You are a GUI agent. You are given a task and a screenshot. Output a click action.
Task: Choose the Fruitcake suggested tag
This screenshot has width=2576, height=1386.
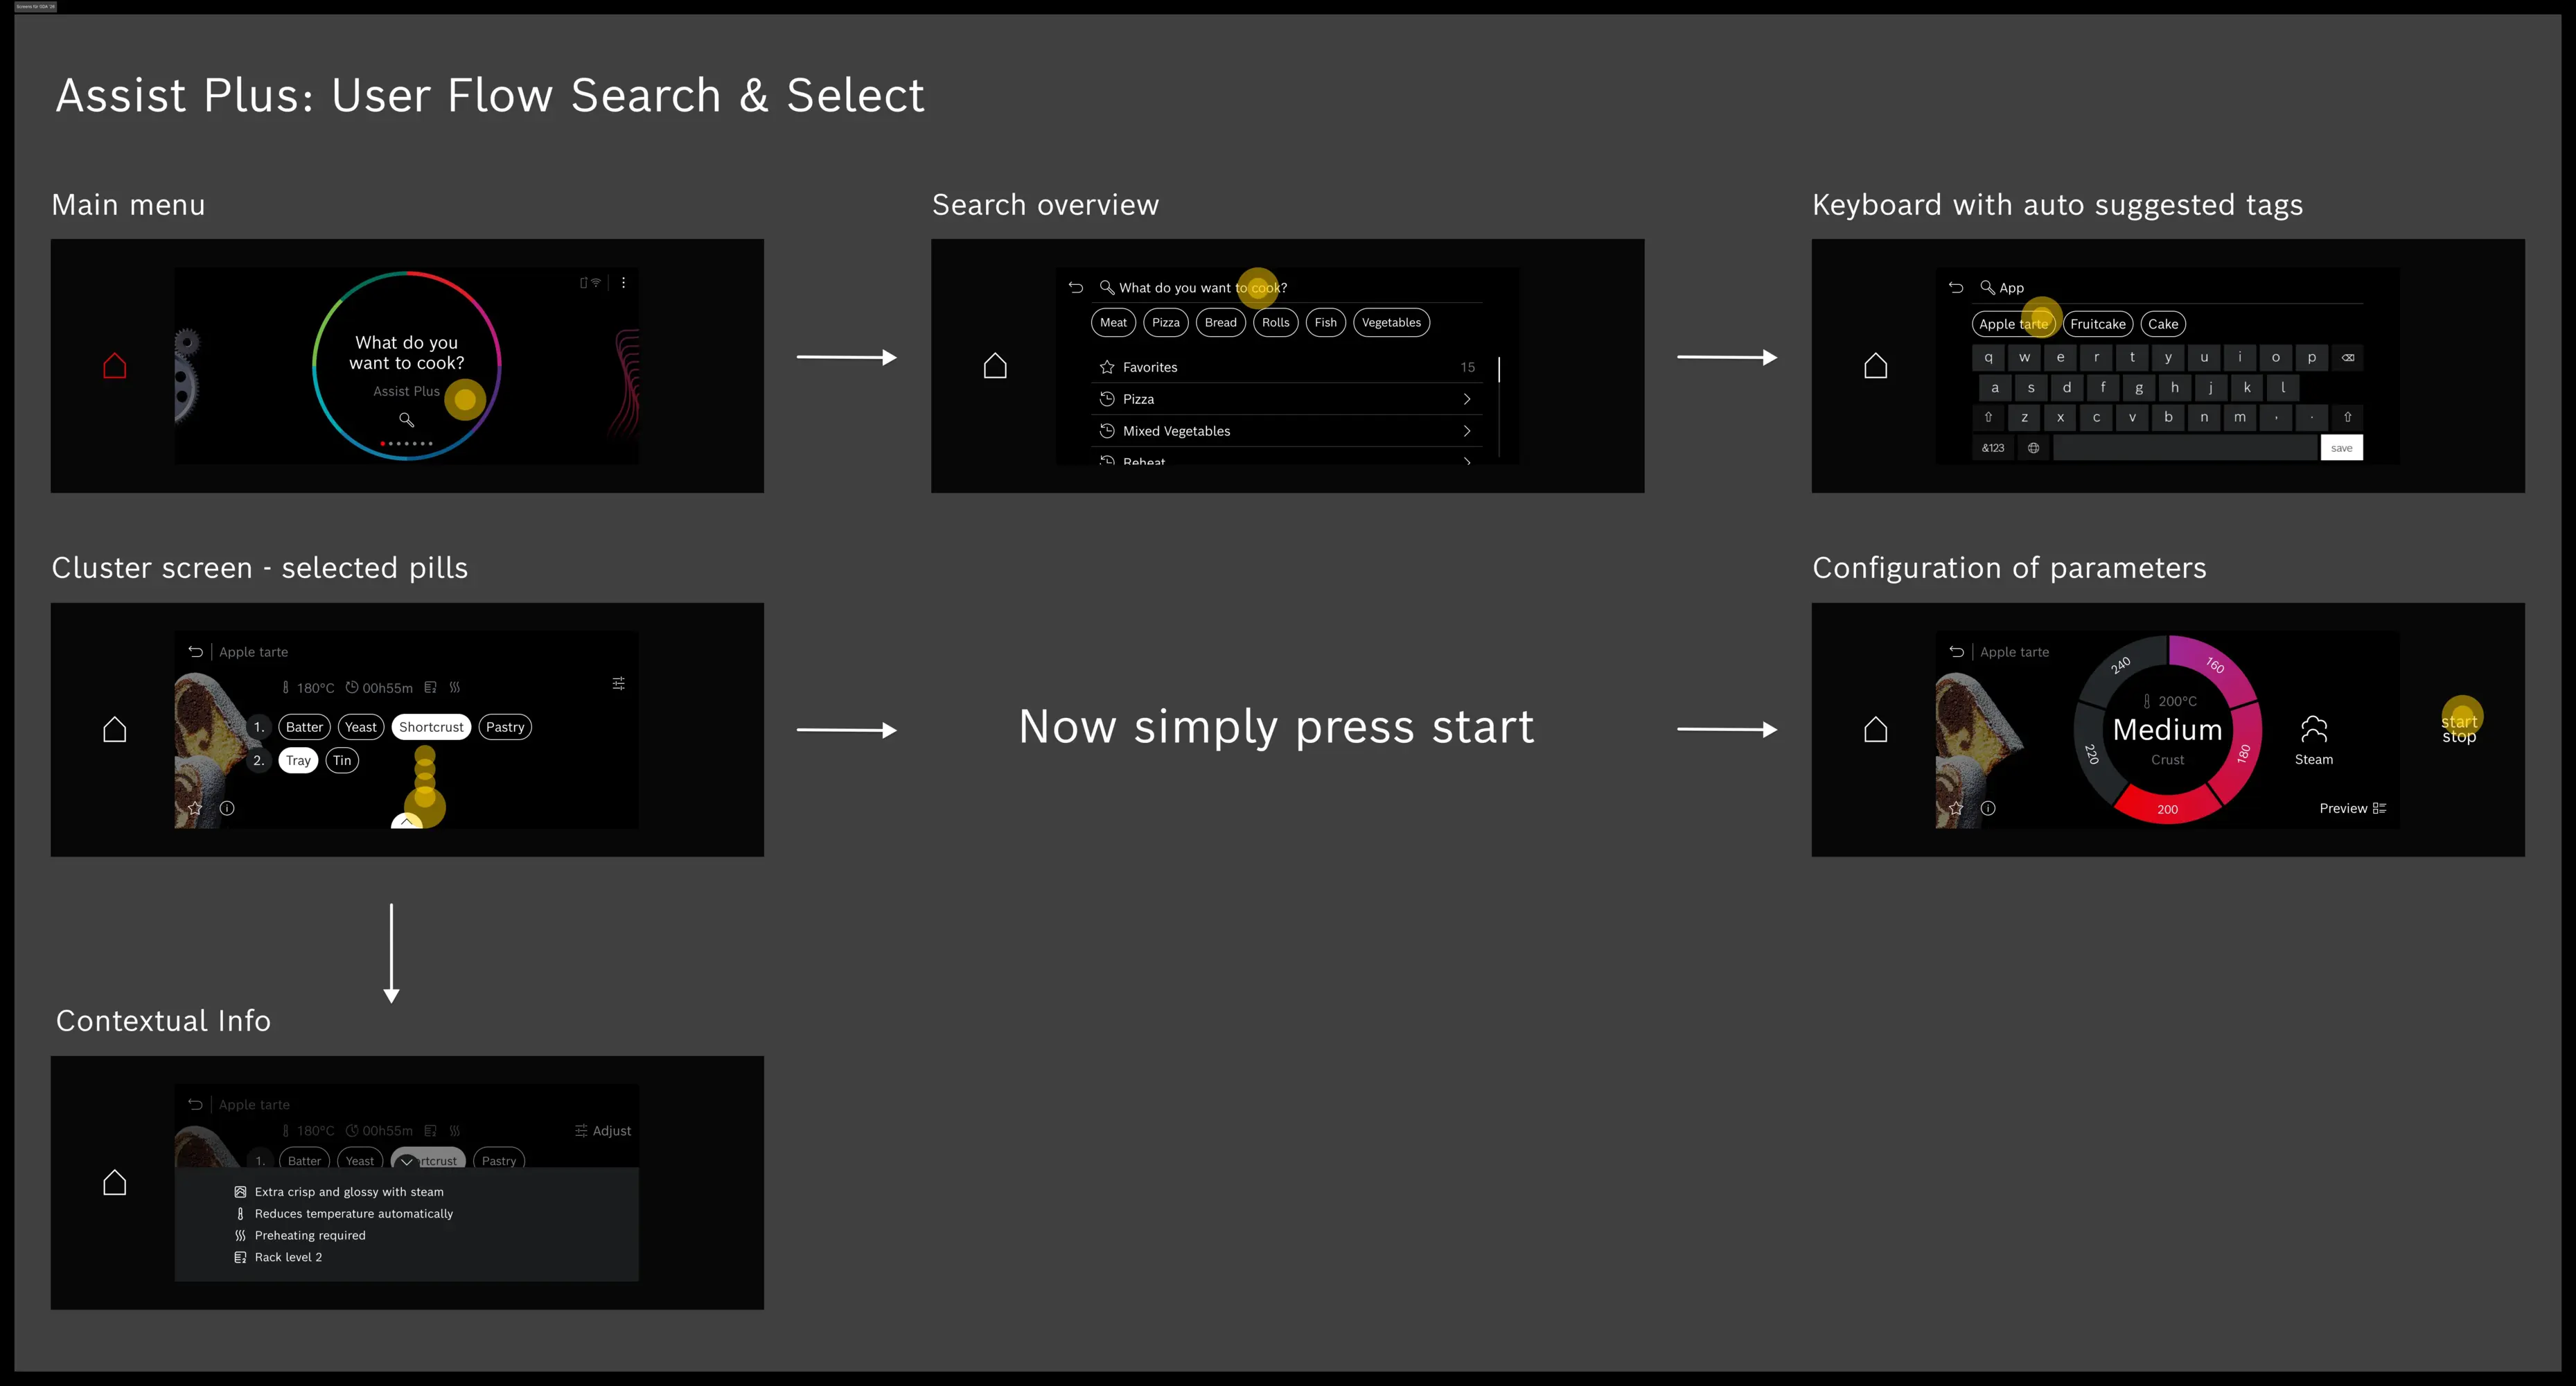[2097, 324]
